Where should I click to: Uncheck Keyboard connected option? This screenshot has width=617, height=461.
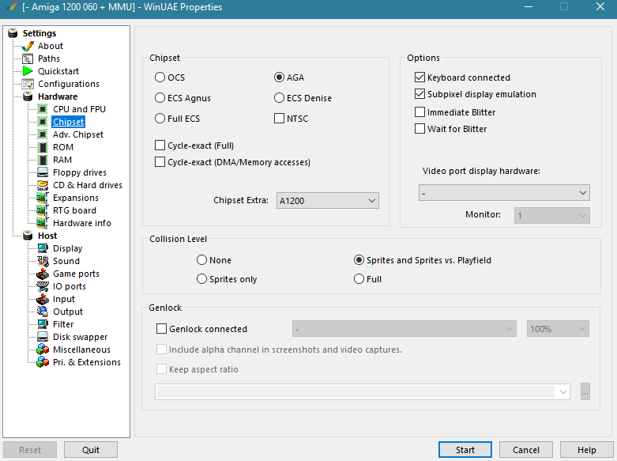(419, 77)
